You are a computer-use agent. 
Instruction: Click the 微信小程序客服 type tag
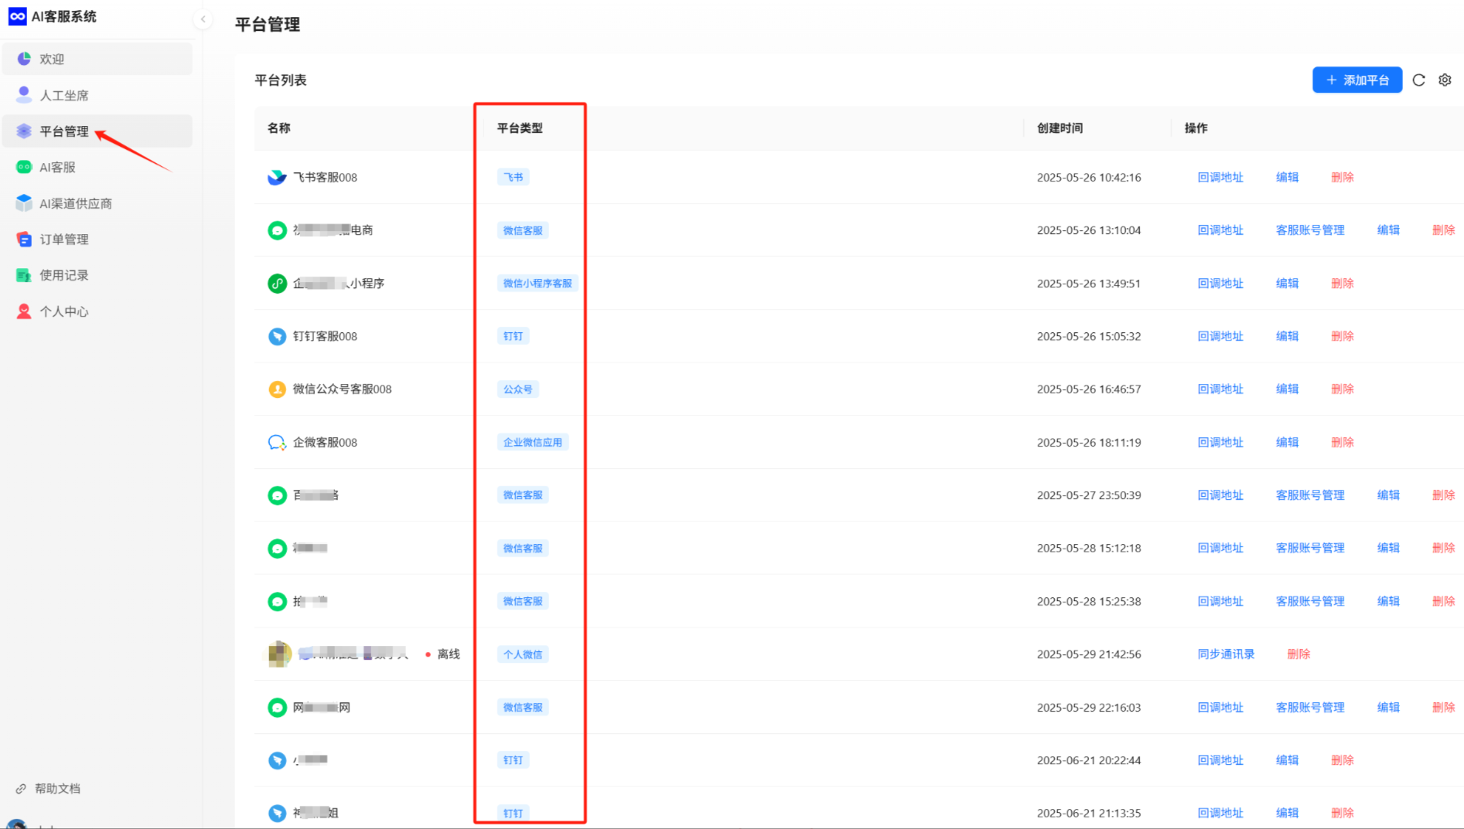[x=537, y=283]
